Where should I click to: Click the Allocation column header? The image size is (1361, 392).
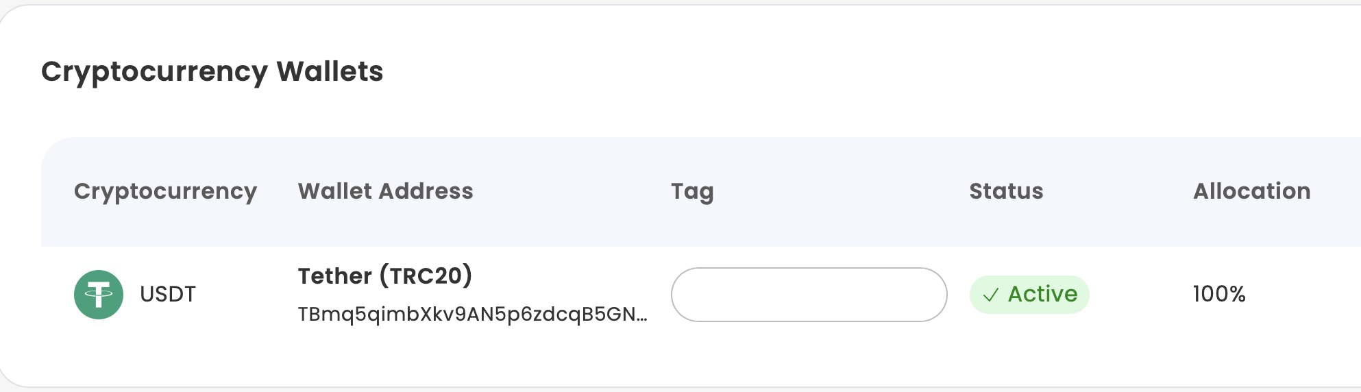click(x=1251, y=191)
